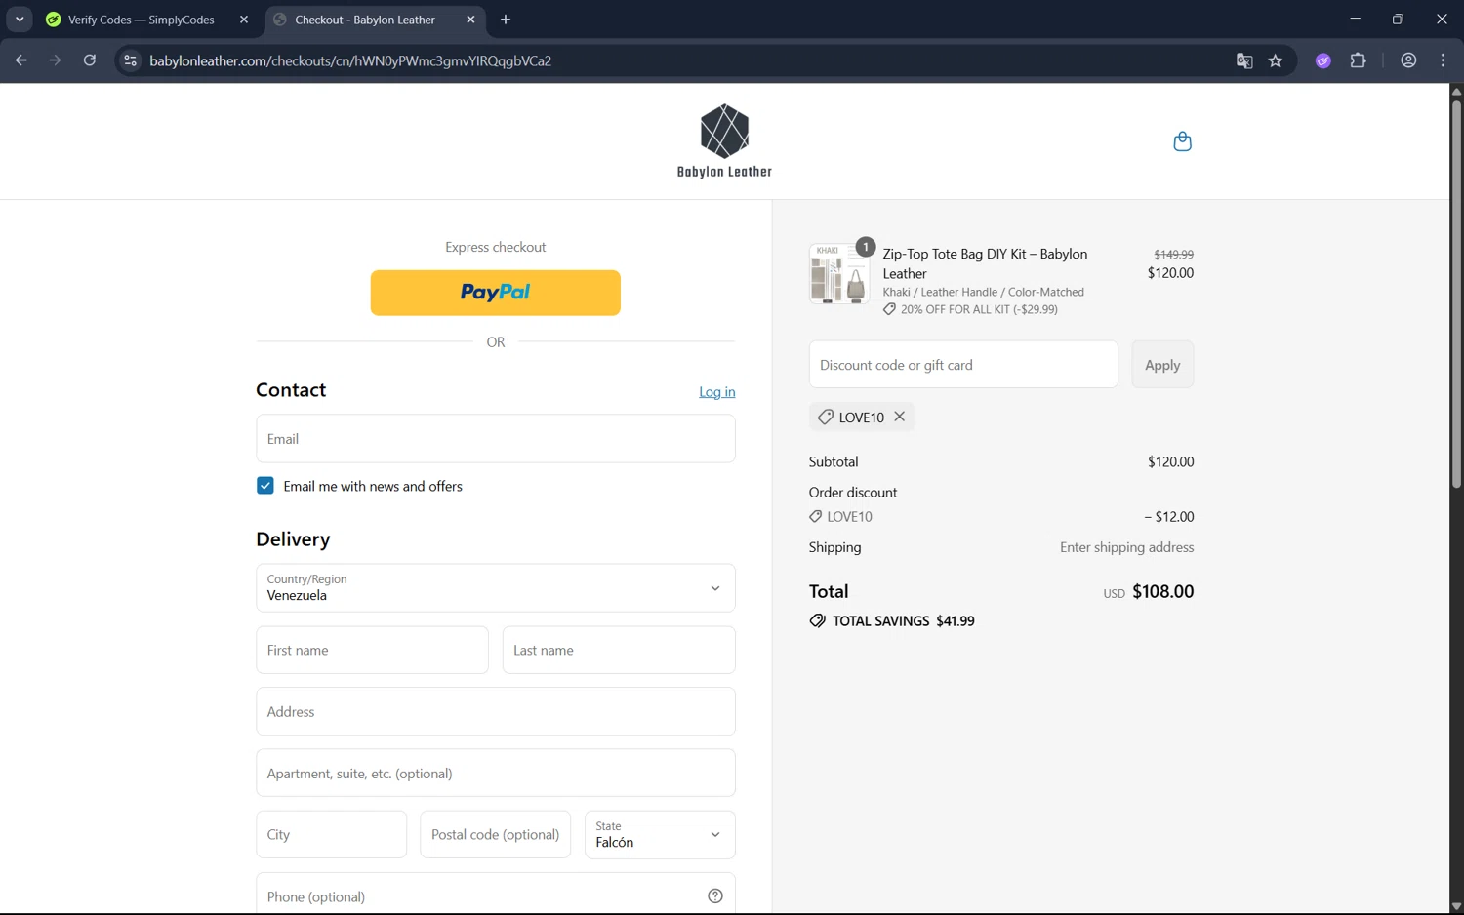Click the Discount code or gift card field
The image size is (1464, 915).
963,365
